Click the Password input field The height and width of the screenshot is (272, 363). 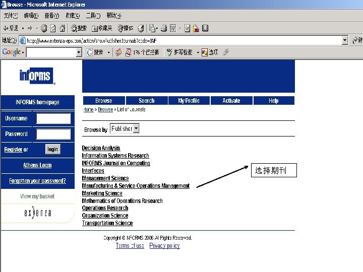coord(53,134)
